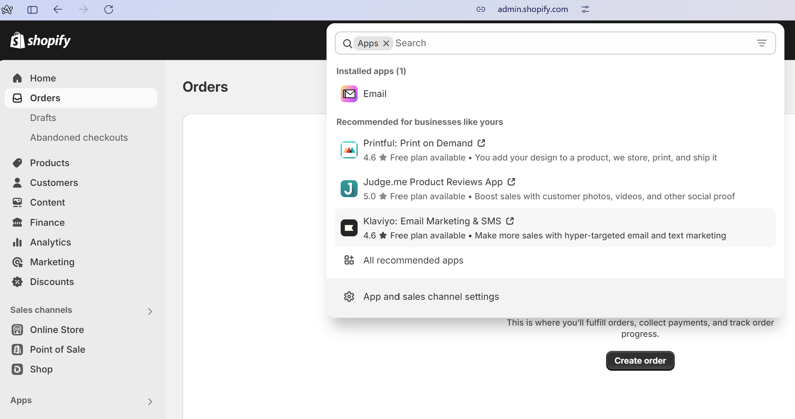The image size is (795, 419).
Task: Click the Online Store storefront icon
Action: [17, 330]
